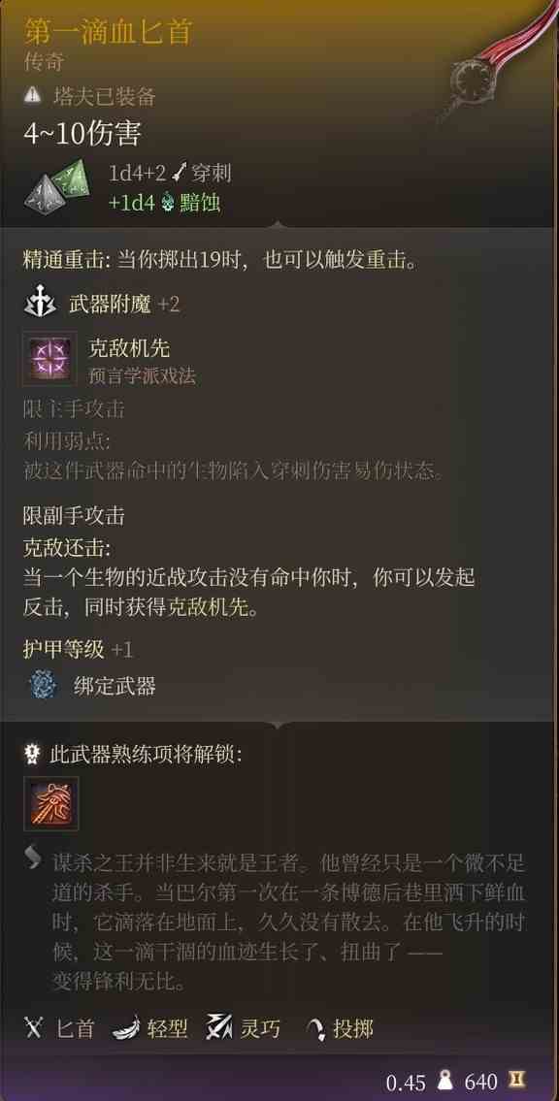This screenshot has width=559, height=1101.
Task: Click the unlocked weapon skill icon
Action: click(x=51, y=803)
